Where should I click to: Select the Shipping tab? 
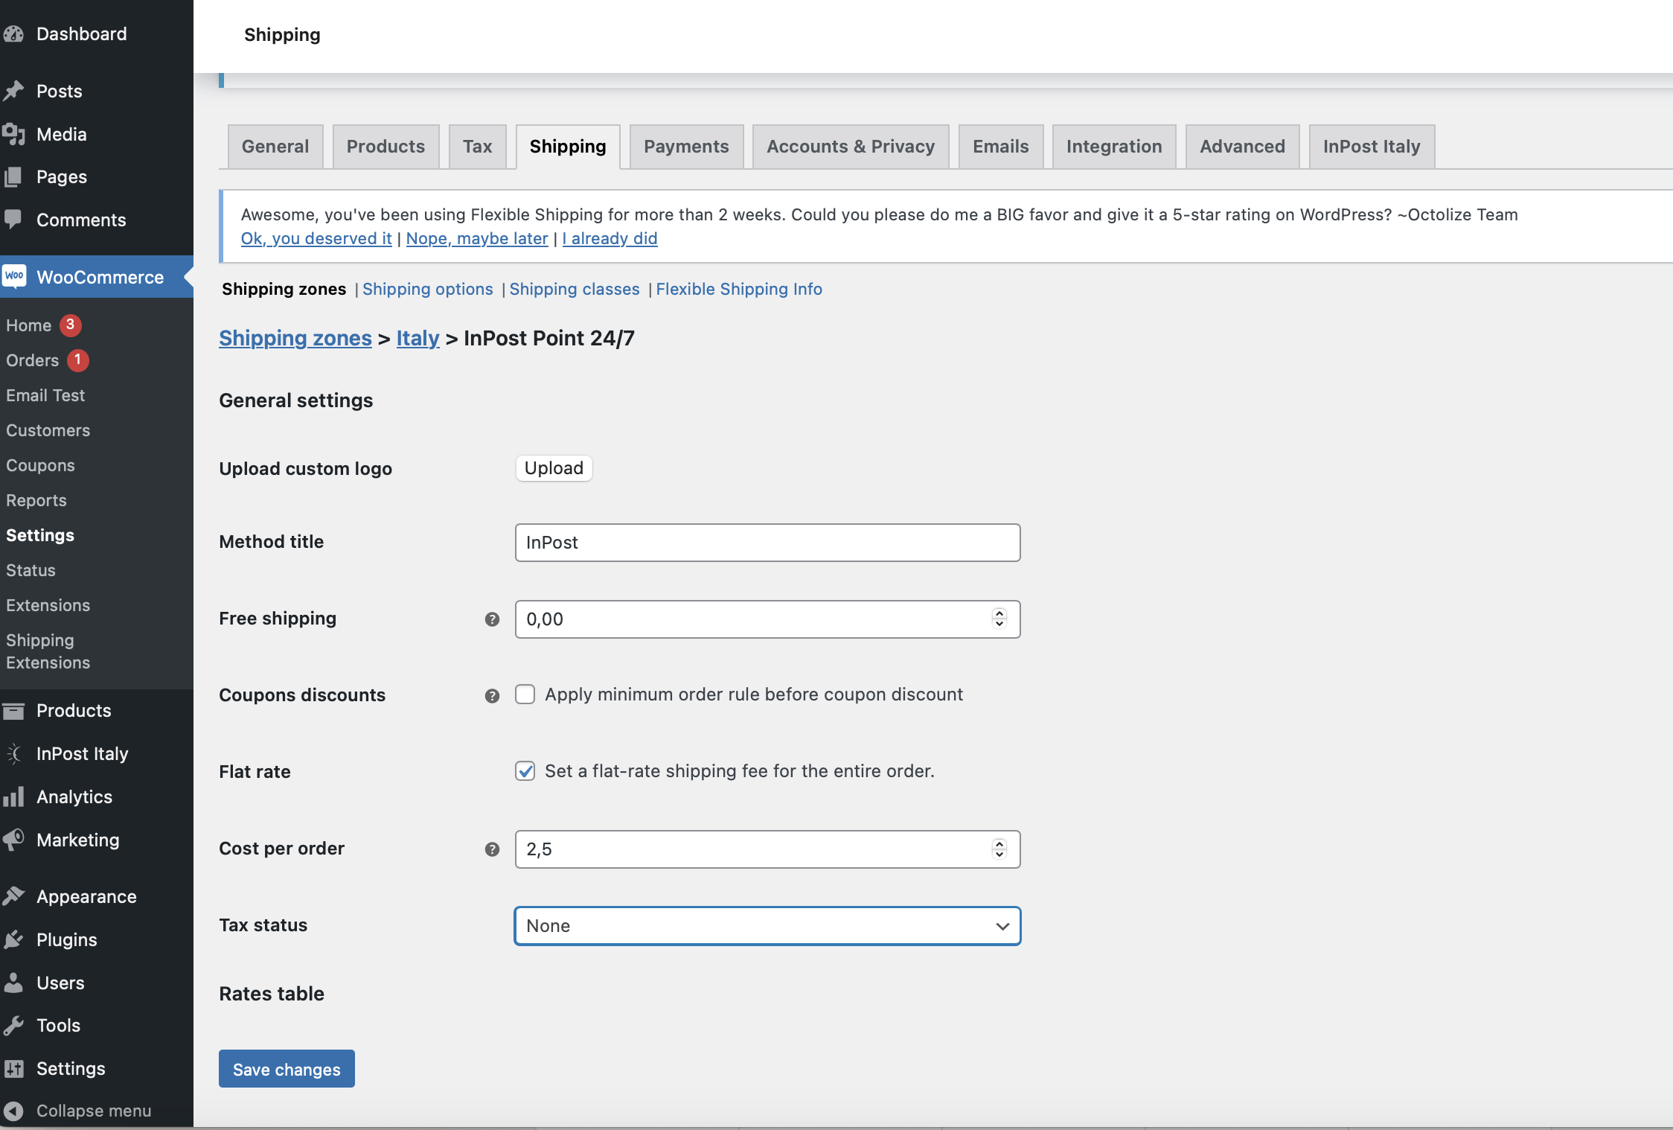(568, 147)
